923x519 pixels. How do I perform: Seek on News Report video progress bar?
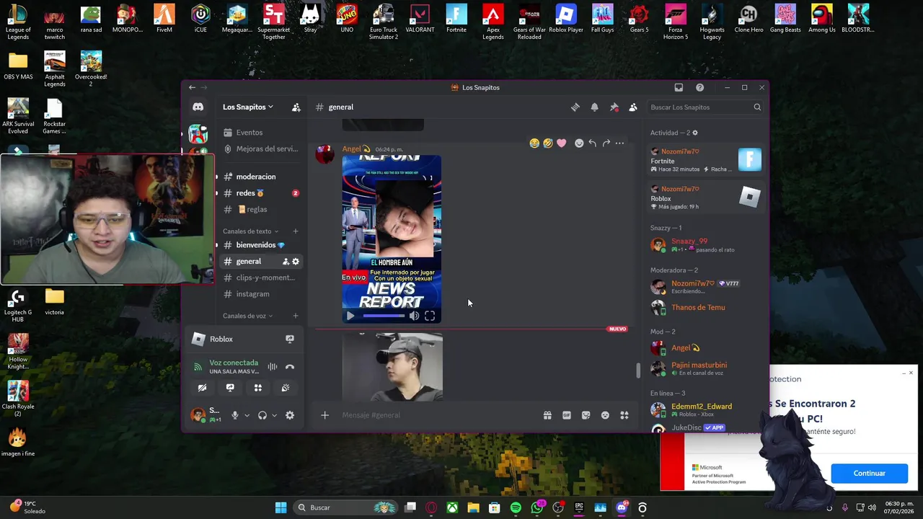(x=384, y=316)
